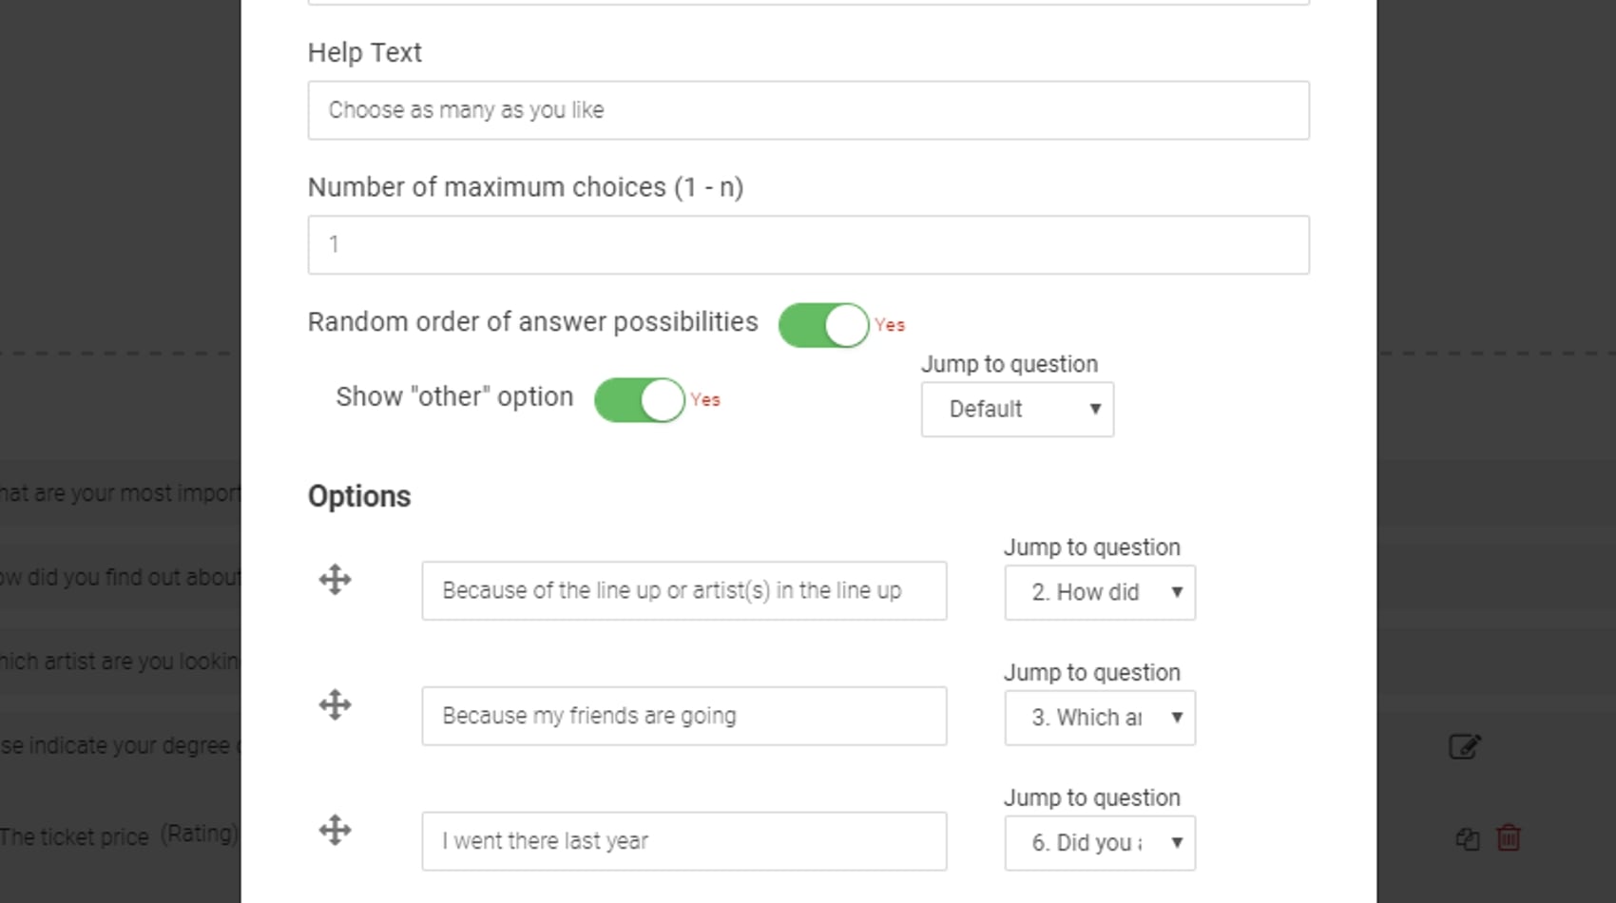Open the "6. Did you" jump dropdown

(1100, 843)
